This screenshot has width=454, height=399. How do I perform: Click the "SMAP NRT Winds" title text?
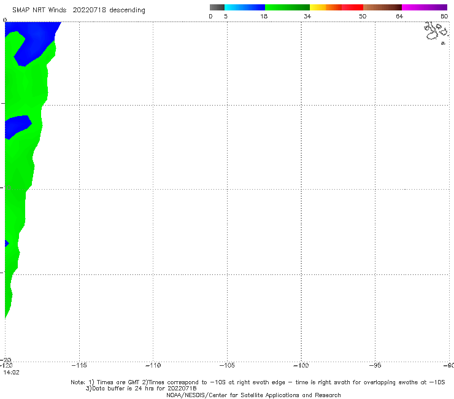click(39, 10)
